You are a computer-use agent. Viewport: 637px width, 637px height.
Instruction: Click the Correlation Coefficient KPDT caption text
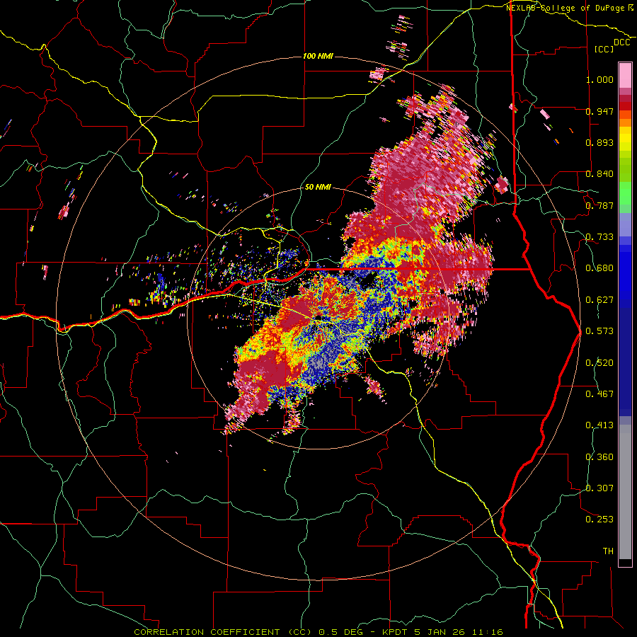click(318, 632)
